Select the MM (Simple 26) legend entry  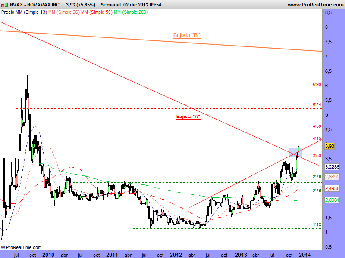point(64,12)
